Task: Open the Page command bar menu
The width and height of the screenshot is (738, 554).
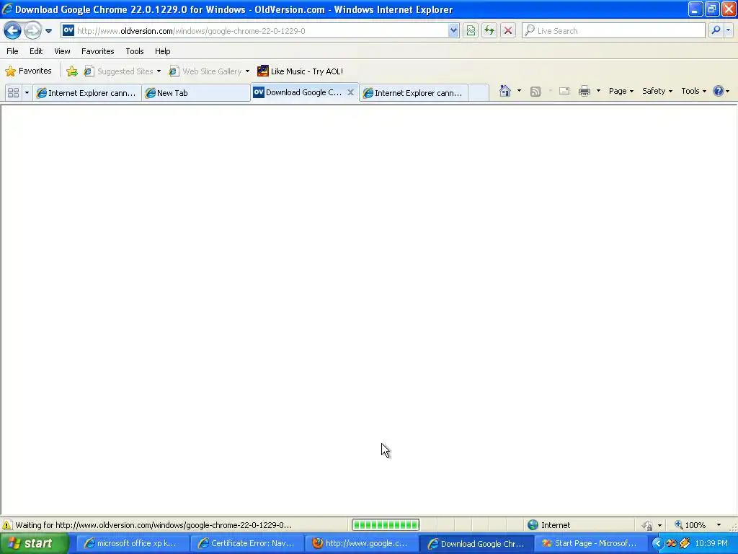Action: pyautogui.click(x=621, y=91)
